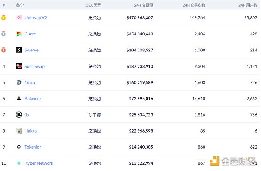Click the Kyber Network green icon
Image resolution: width=261 pixels, height=171 pixels.
point(19,163)
